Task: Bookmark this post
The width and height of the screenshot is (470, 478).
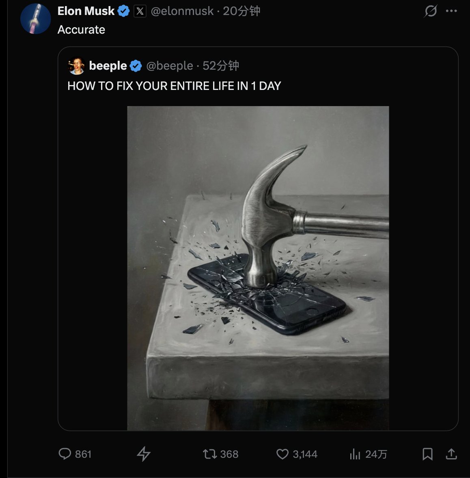Action: pos(427,454)
